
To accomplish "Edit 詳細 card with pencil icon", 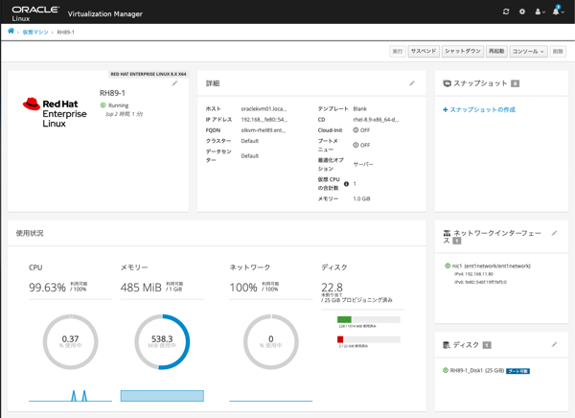I will 412,83.
